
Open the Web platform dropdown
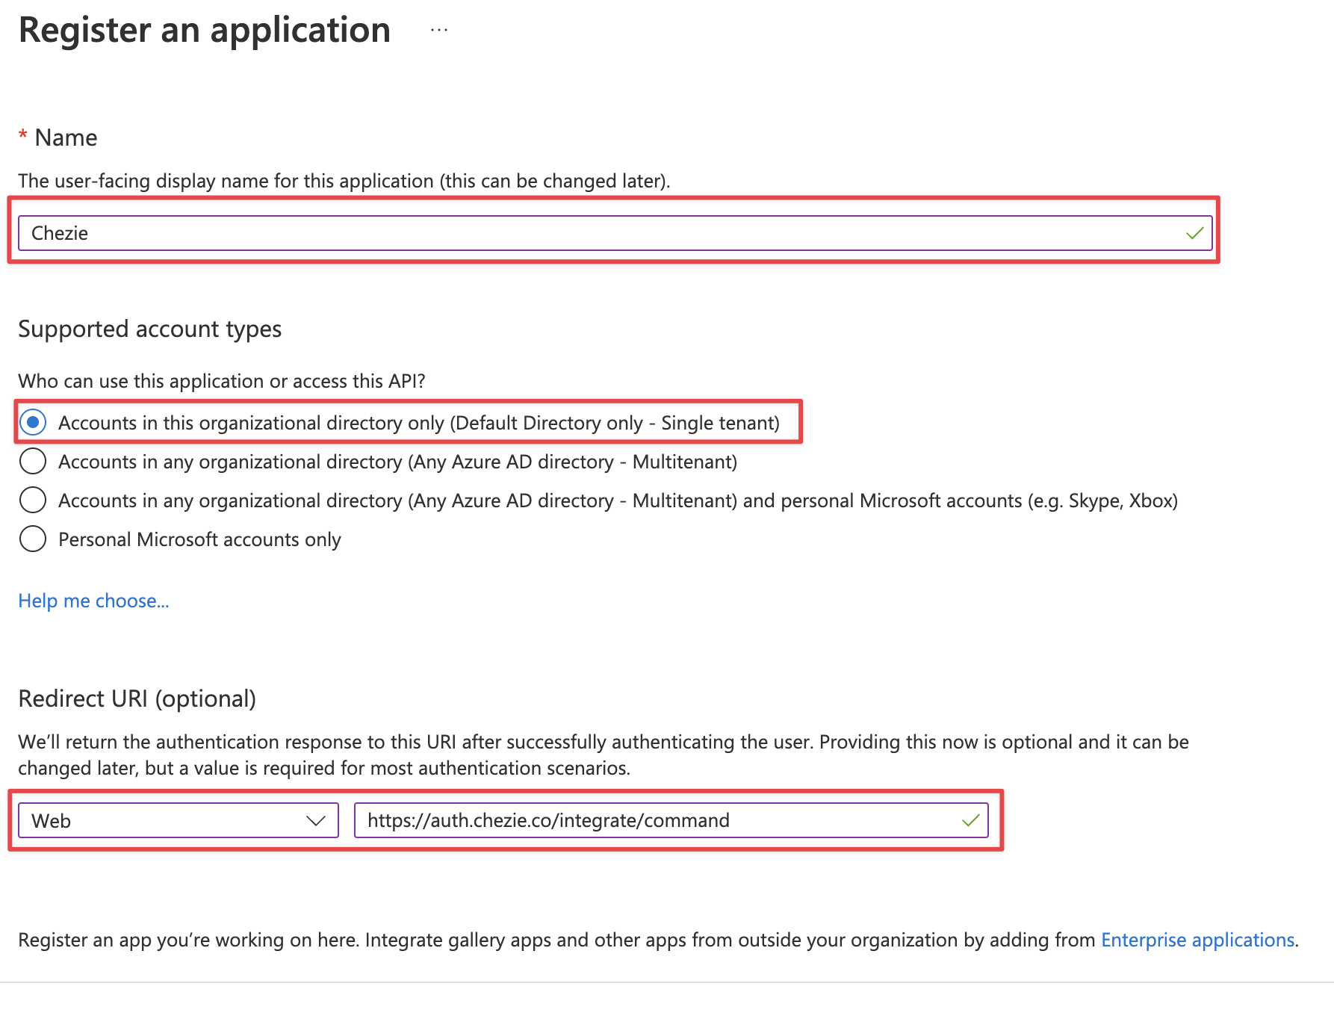[x=179, y=820]
